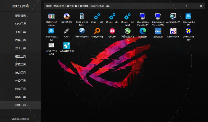Select Dism++x64 gear icon

tap(112, 16)
